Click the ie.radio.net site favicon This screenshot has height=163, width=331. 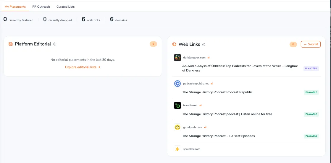point(177,105)
